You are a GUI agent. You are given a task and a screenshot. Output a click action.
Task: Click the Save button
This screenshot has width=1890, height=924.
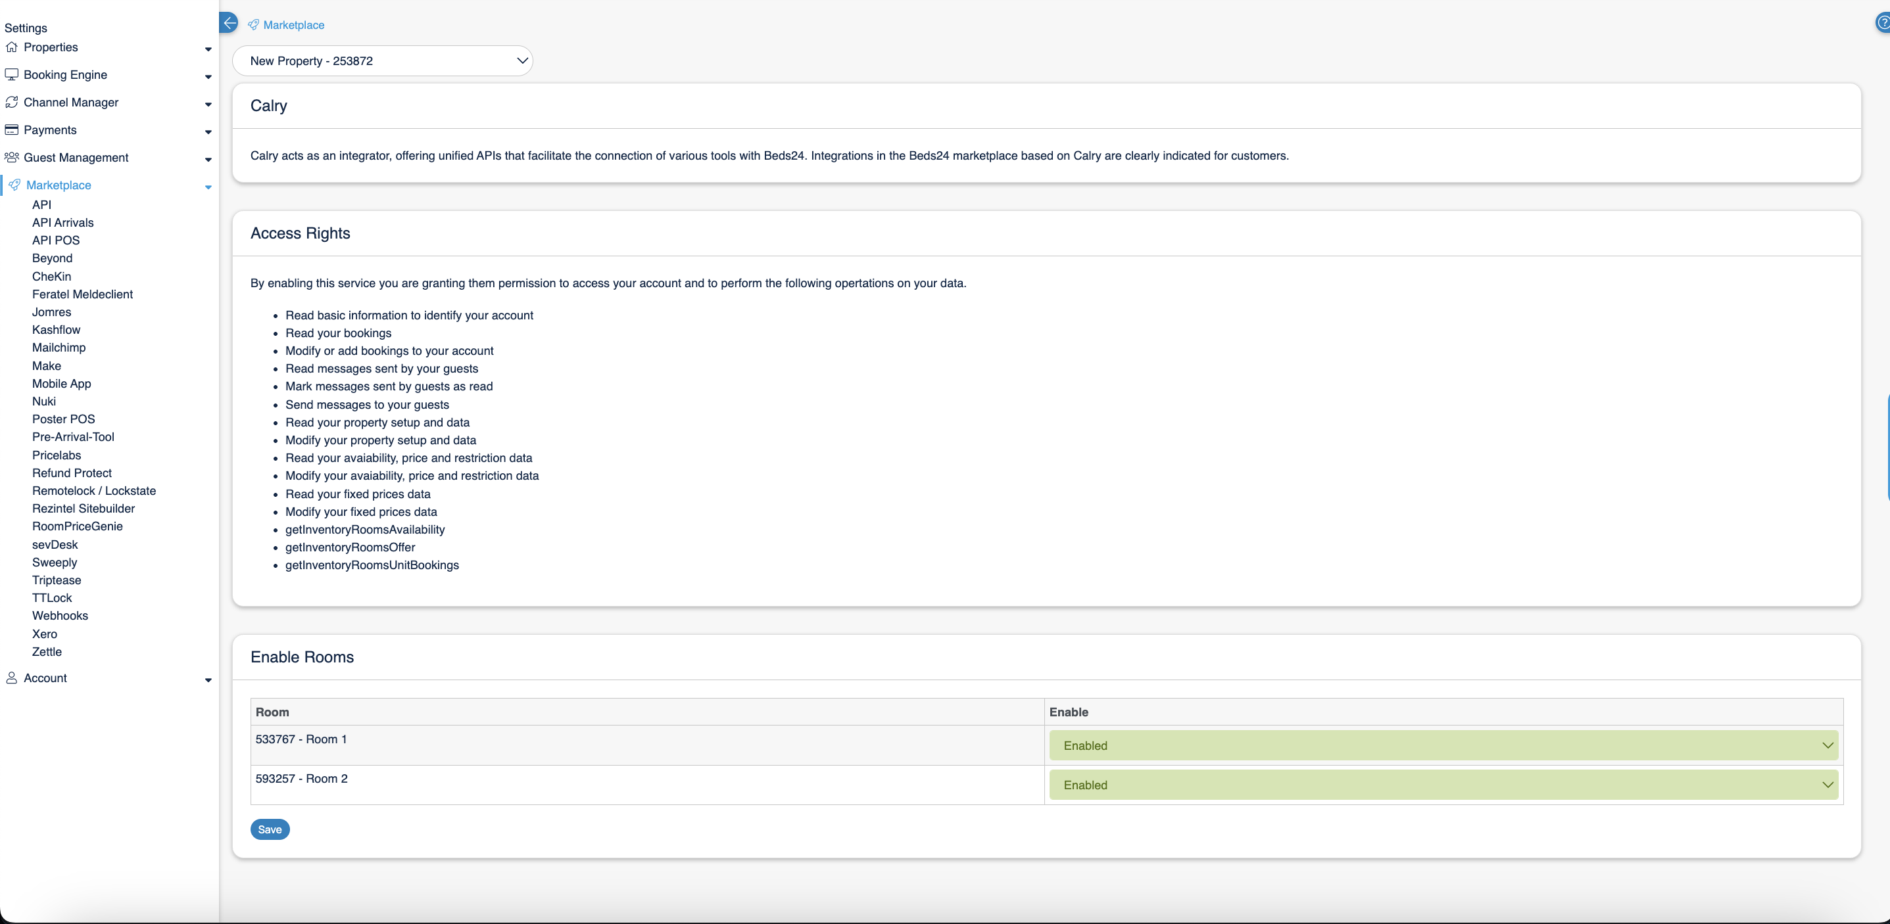[x=269, y=829]
